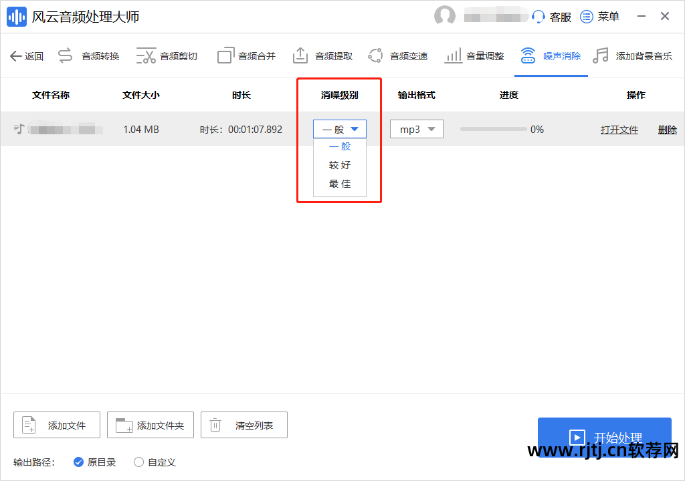The width and height of the screenshot is (685, 481).
Task: Click the 音频合并 overlapping squares icon
Action: [226, 55]
